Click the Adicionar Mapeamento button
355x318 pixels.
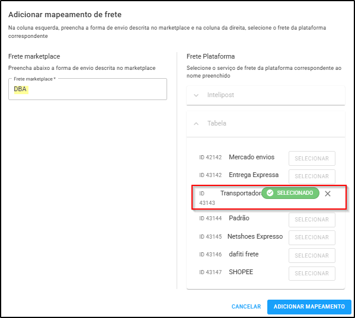click(x=309, y=307)
